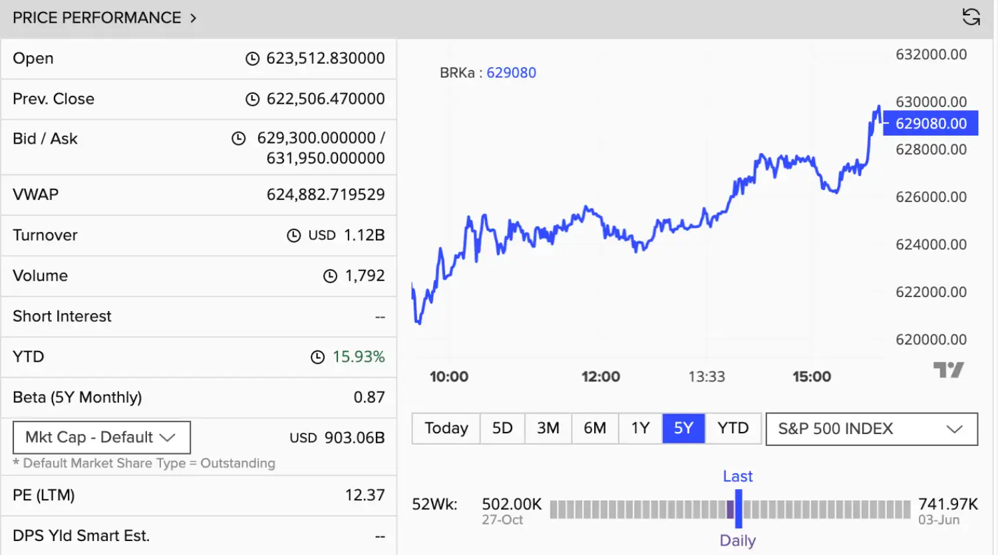Click the Daily label under the range bar

tap(738, 540)
